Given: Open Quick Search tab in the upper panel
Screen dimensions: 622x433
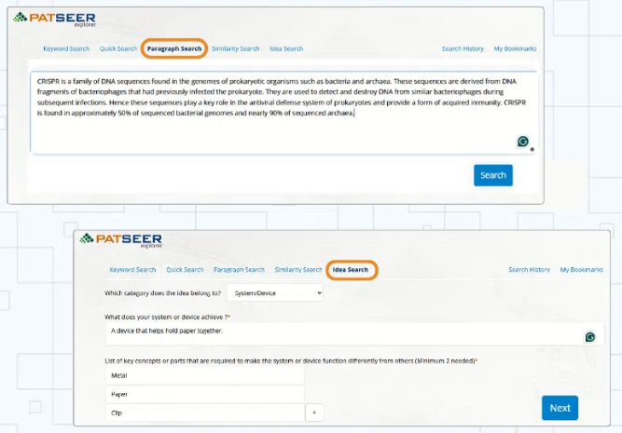Looking at the screenshot, I should (x=118, y=48).
